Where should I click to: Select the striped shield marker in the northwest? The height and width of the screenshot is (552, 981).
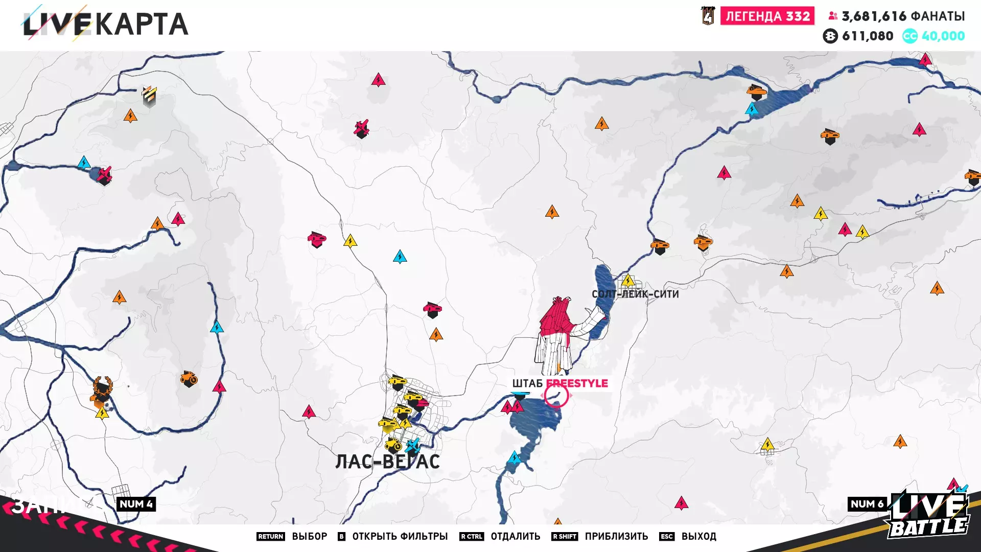click(x=149, y=96)
